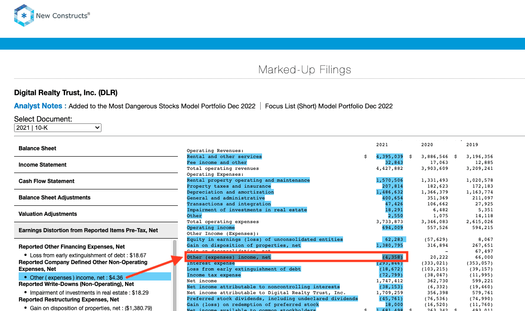Click highlighted Rental and other services line

[x=224, y=157]
